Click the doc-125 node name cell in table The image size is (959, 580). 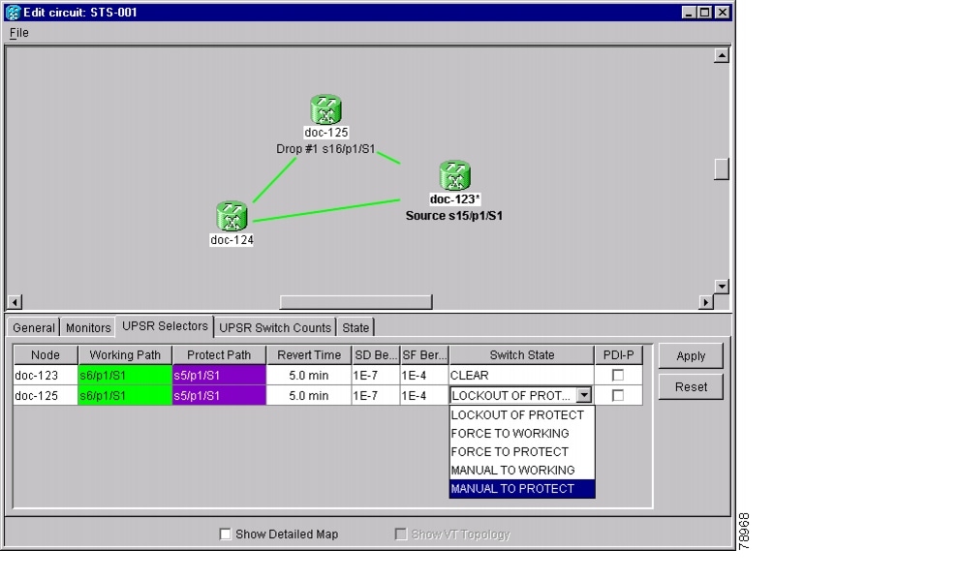(46, 395)
